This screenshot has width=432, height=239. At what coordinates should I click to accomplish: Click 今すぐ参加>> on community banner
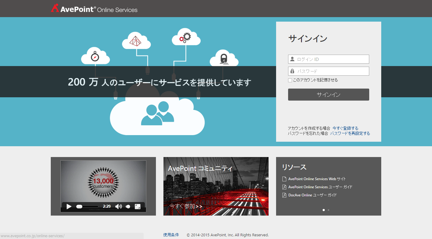pos(186,206)
